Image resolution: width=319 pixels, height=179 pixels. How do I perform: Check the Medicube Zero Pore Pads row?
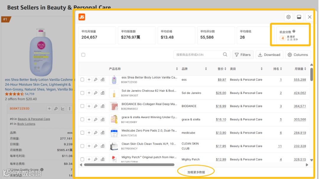82,133
